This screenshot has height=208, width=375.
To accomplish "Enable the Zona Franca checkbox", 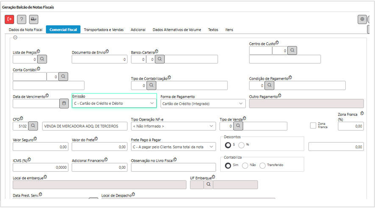I will [x=313, y=126].
